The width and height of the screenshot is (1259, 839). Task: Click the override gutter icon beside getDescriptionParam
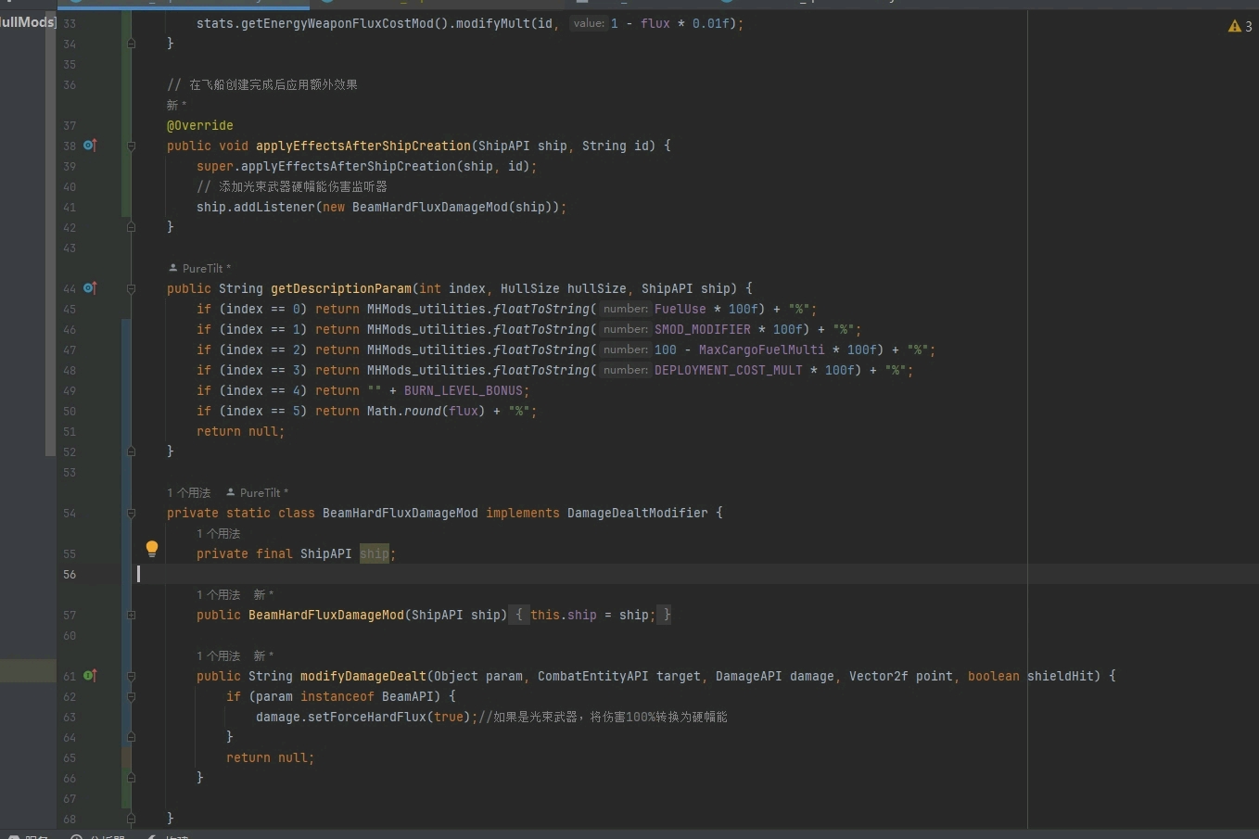click(x=90, y=288)
